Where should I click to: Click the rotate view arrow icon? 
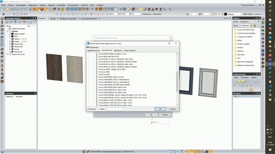tap(92, 9)
